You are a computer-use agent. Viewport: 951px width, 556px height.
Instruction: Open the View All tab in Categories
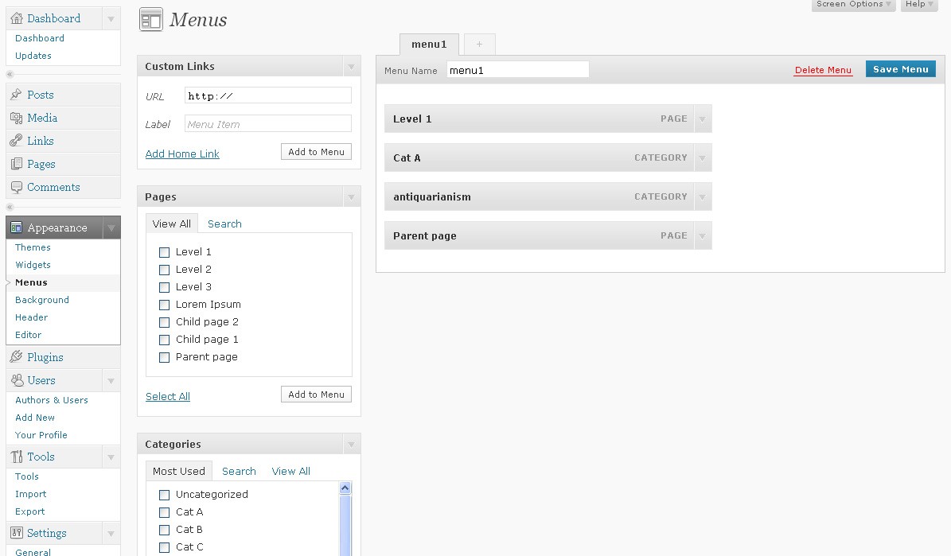tap(290, 471)
